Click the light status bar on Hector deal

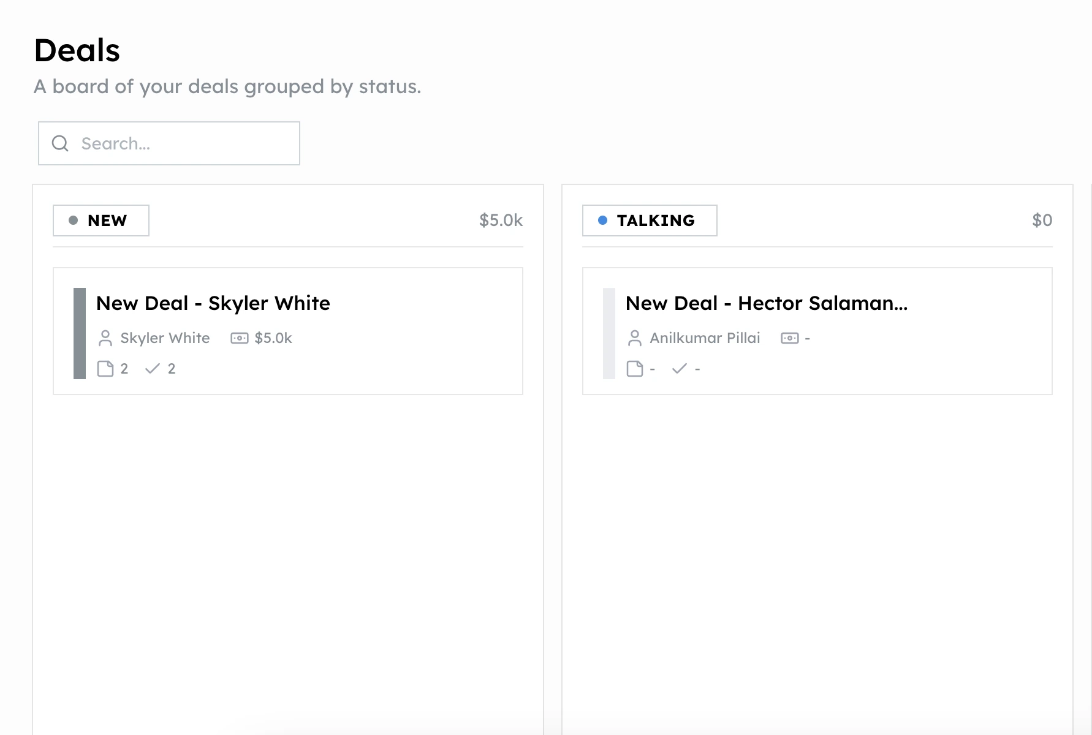(609, 333)
